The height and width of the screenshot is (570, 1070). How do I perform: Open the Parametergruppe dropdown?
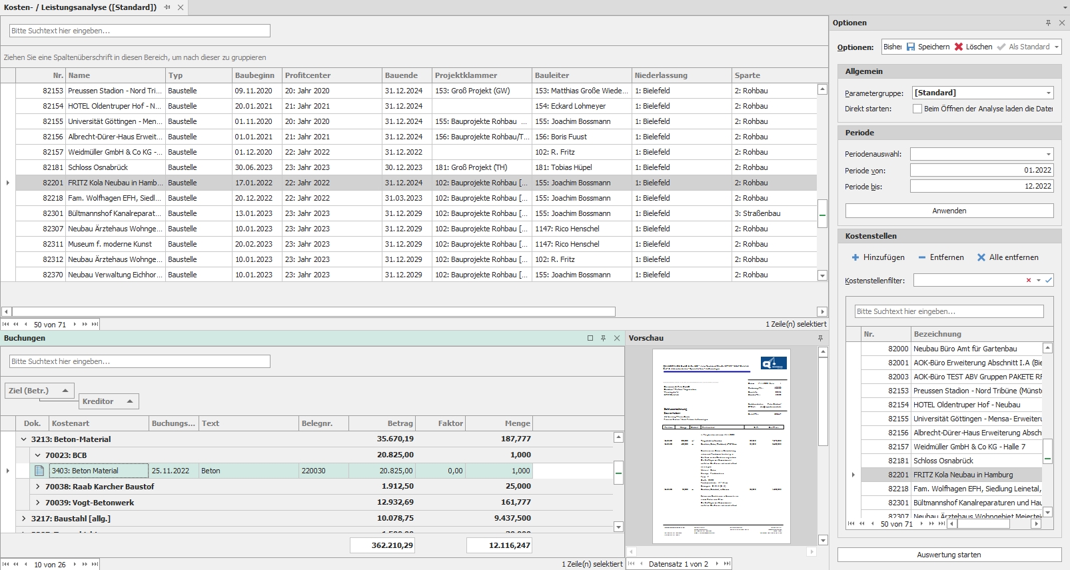(x=1048, y=93)
